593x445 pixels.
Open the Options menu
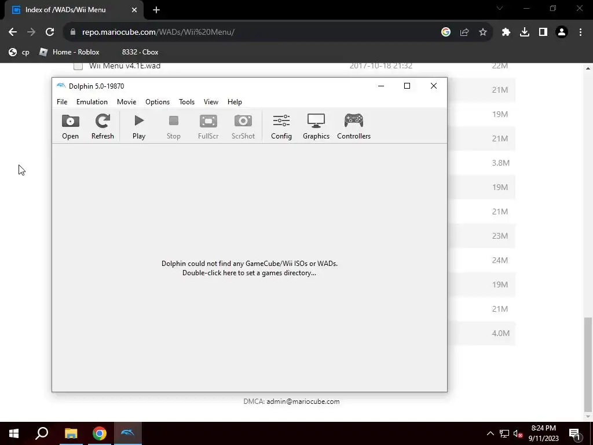[x=158, y=102]
